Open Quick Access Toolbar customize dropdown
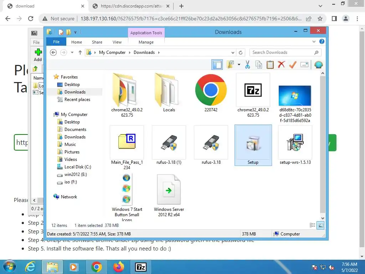 76,32
